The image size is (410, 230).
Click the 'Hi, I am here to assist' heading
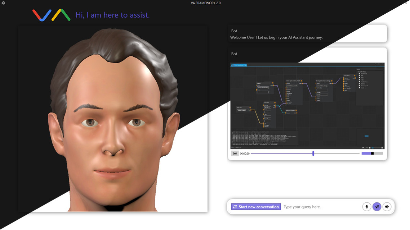pos(112,15)
